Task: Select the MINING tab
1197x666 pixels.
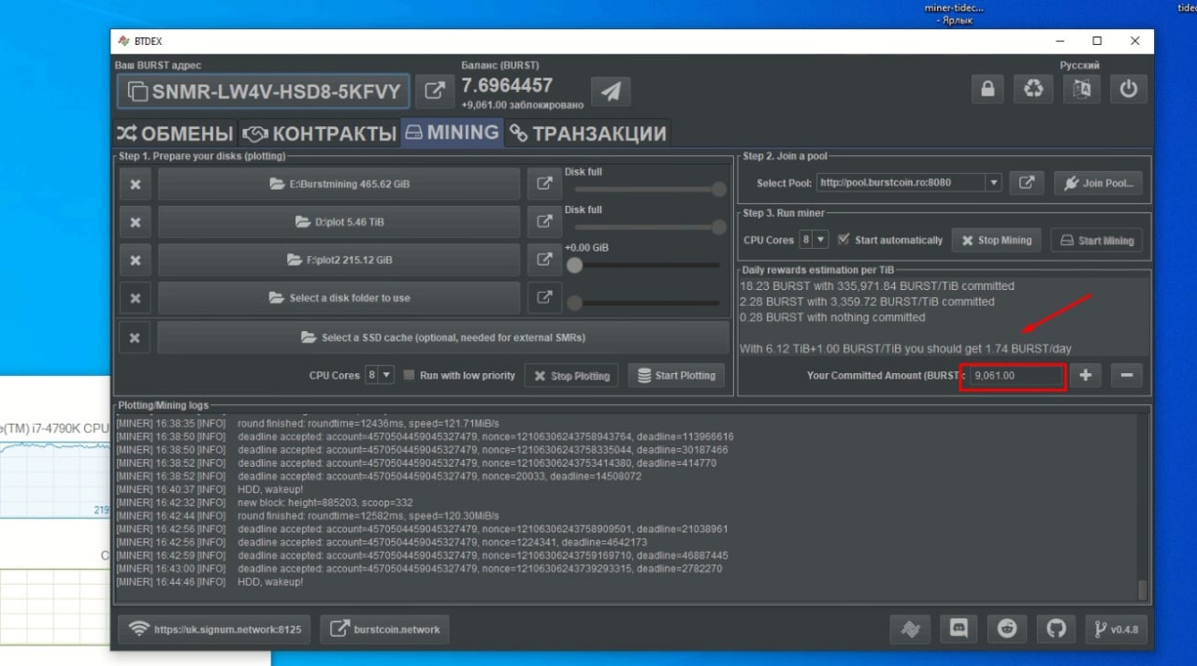Action: (452, 133)
